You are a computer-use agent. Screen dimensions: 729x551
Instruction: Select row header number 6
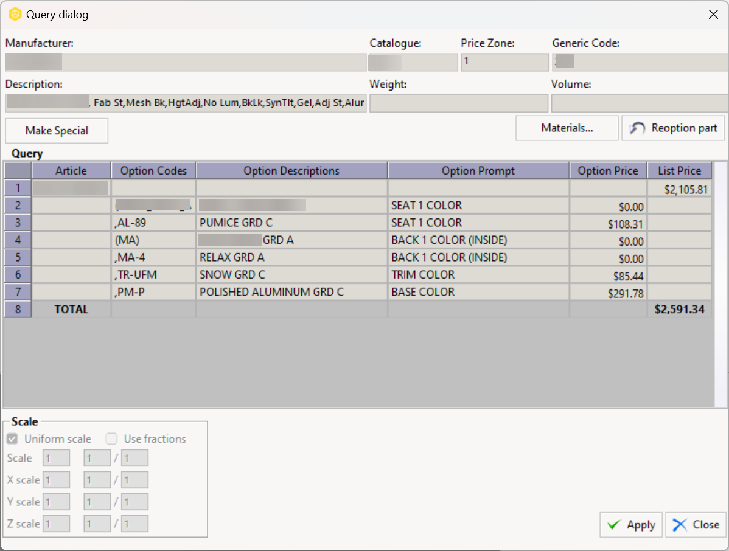18,274
